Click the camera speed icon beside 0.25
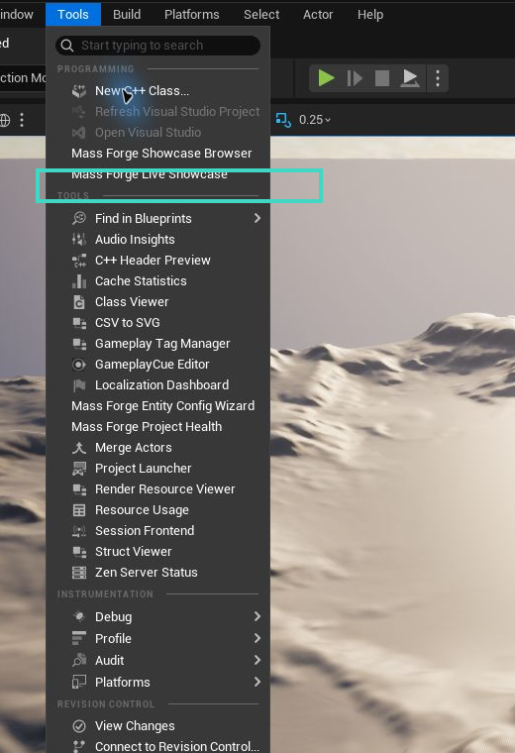This screenshot has height=753, width=515. point(283,120)
